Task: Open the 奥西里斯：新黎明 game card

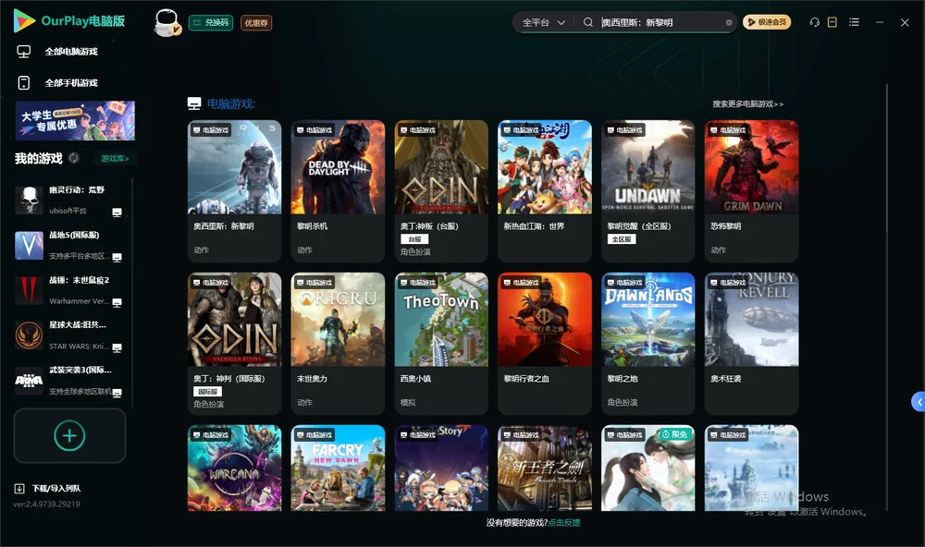Action: (234, 191)
